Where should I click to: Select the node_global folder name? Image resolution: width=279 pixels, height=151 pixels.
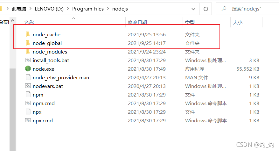(47, 43)
